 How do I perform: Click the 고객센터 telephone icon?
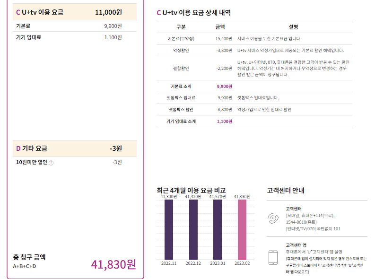tap(274, 218)
